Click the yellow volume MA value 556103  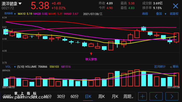pyautogui.click(x=54, y=67)
